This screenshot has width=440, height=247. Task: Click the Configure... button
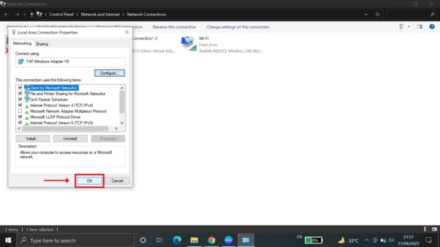(x=110, y=73)
